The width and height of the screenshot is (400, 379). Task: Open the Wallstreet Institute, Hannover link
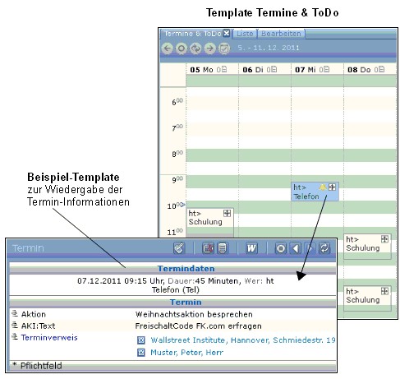click(243, 340)
